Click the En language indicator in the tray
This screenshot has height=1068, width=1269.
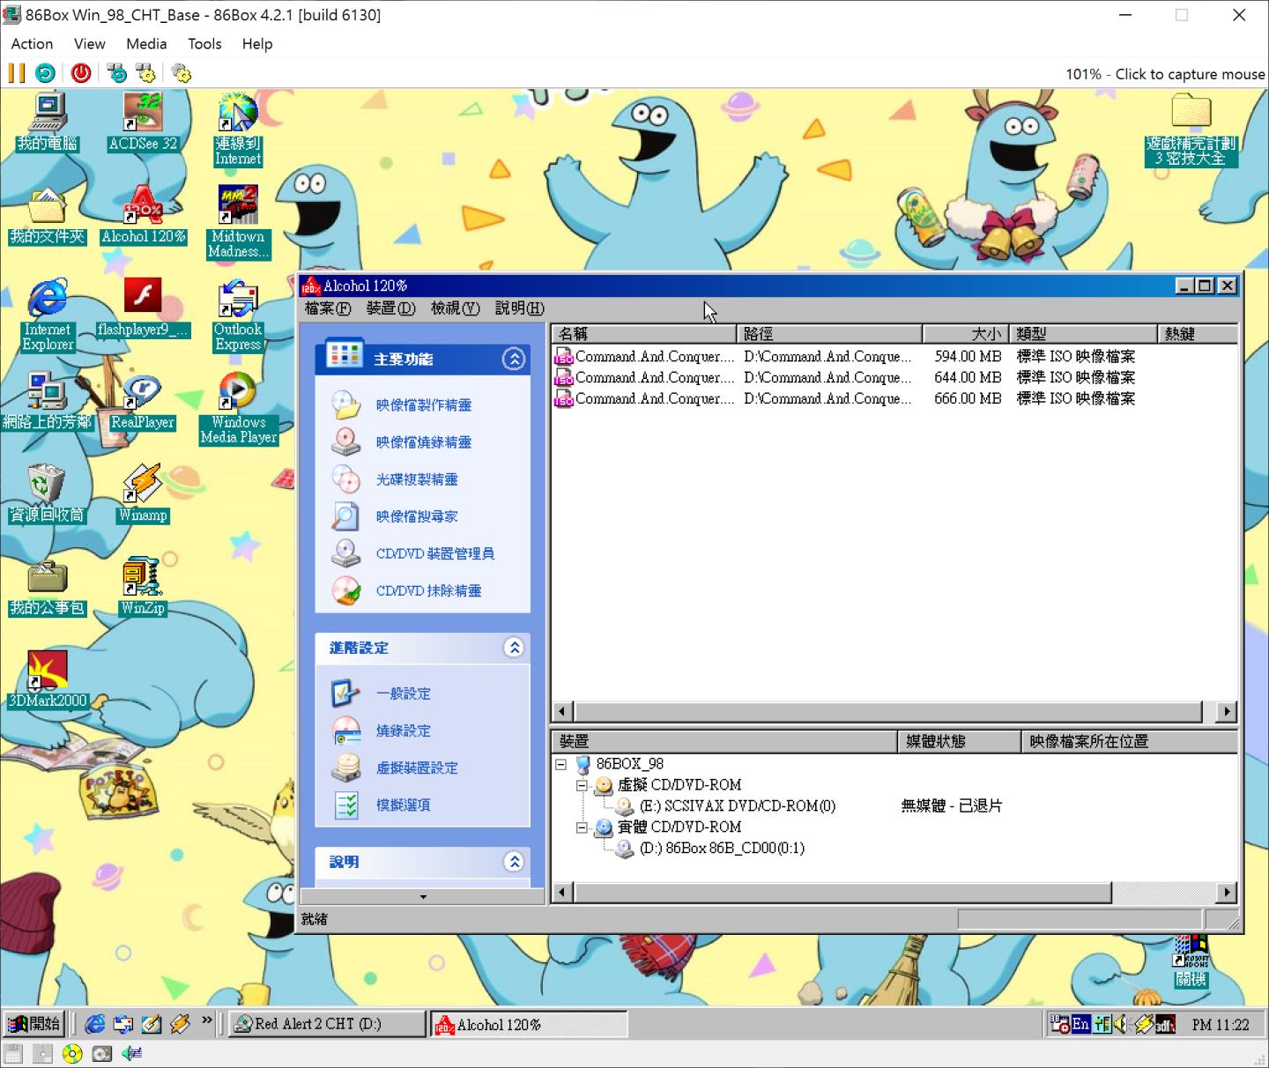pos(1080,1024)
